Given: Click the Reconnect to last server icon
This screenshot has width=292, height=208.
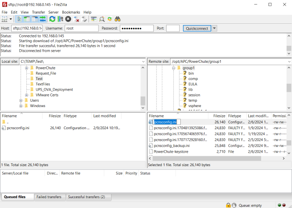Looking at the screenshot, I should pos(84,19).
